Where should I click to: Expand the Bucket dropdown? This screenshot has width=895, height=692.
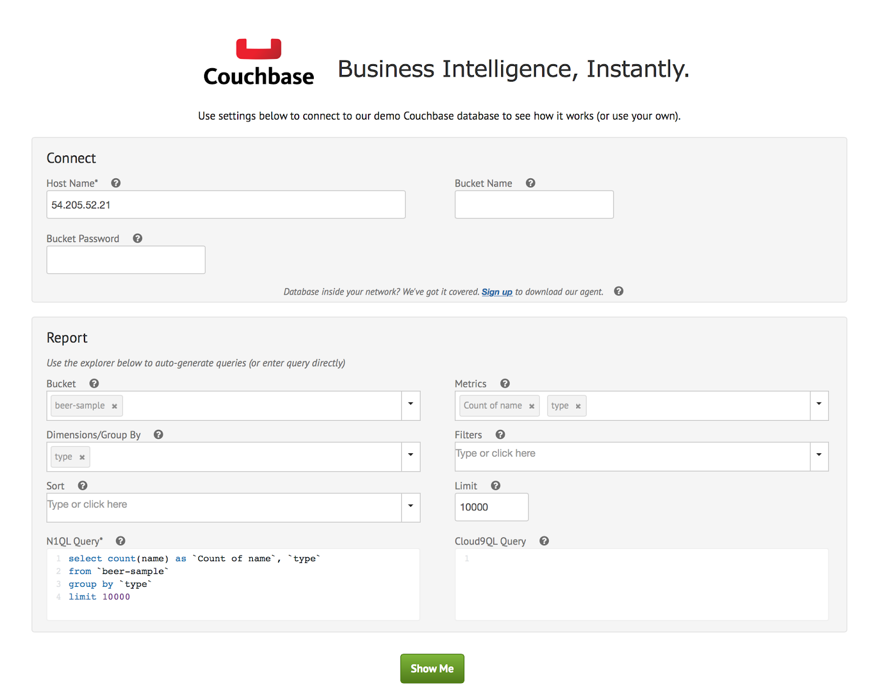pyautogui.click(x=411, y=404)
